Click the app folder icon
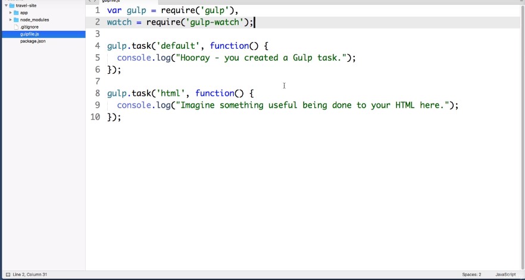The height and width of the screenshot is (280, 525). tap(16, 12)
